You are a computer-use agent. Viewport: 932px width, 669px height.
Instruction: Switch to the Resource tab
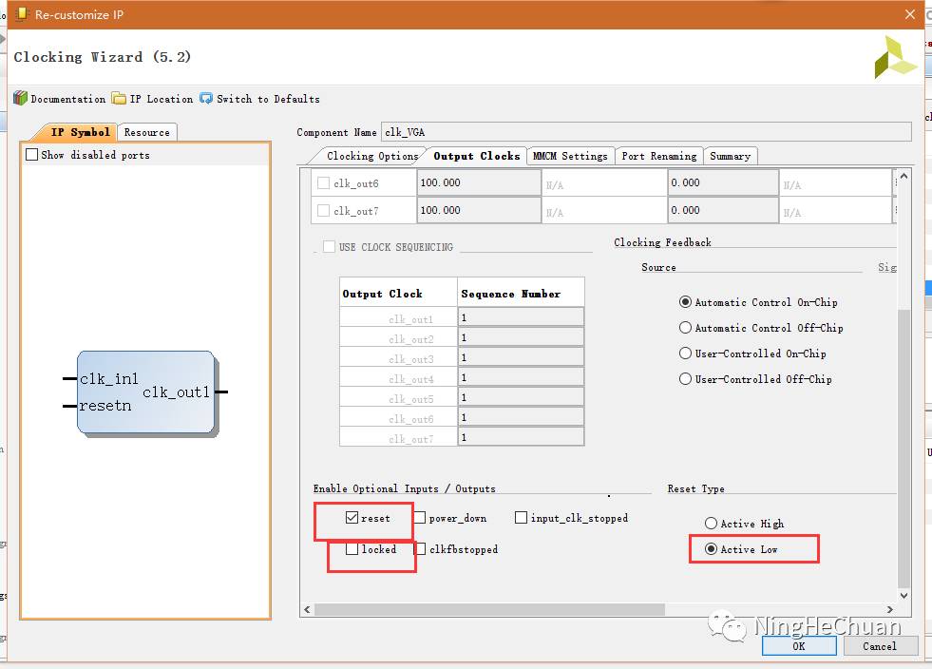pos(147,132)
